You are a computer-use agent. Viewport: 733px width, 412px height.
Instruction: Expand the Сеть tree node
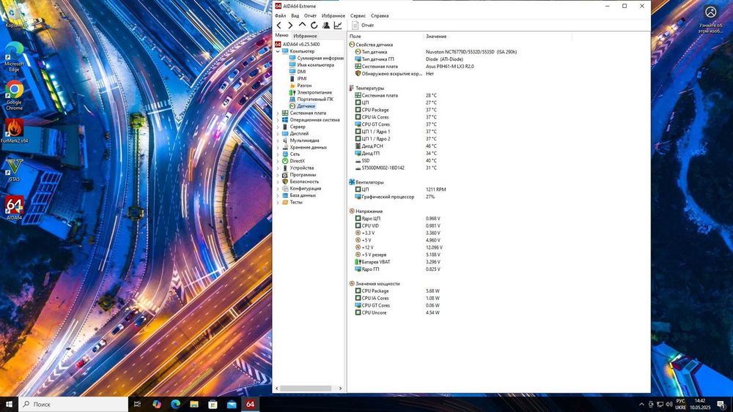pos(278,154)
